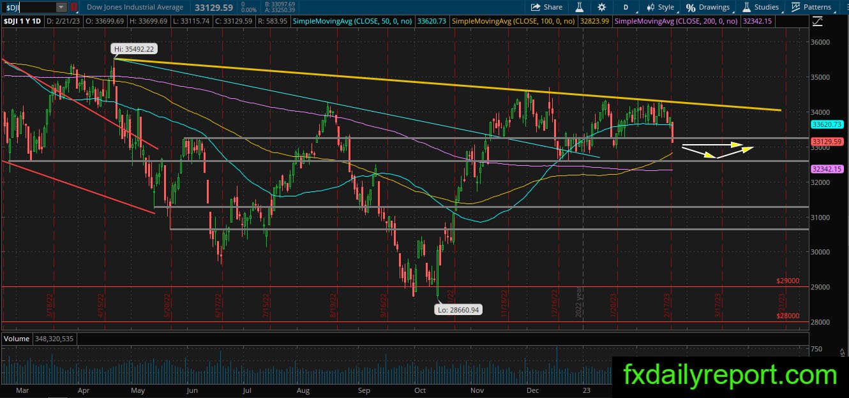849x398 pixels.
Task: Click the red symbol link clipboard icon
Action: click(74, 7)
